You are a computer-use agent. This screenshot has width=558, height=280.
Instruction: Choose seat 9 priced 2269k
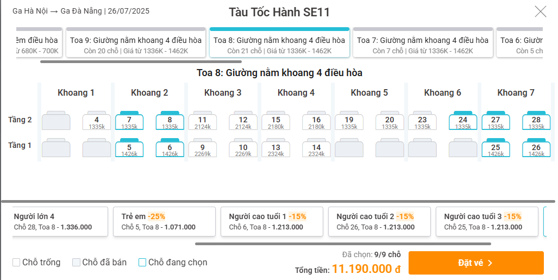click(x=203, y=148)
